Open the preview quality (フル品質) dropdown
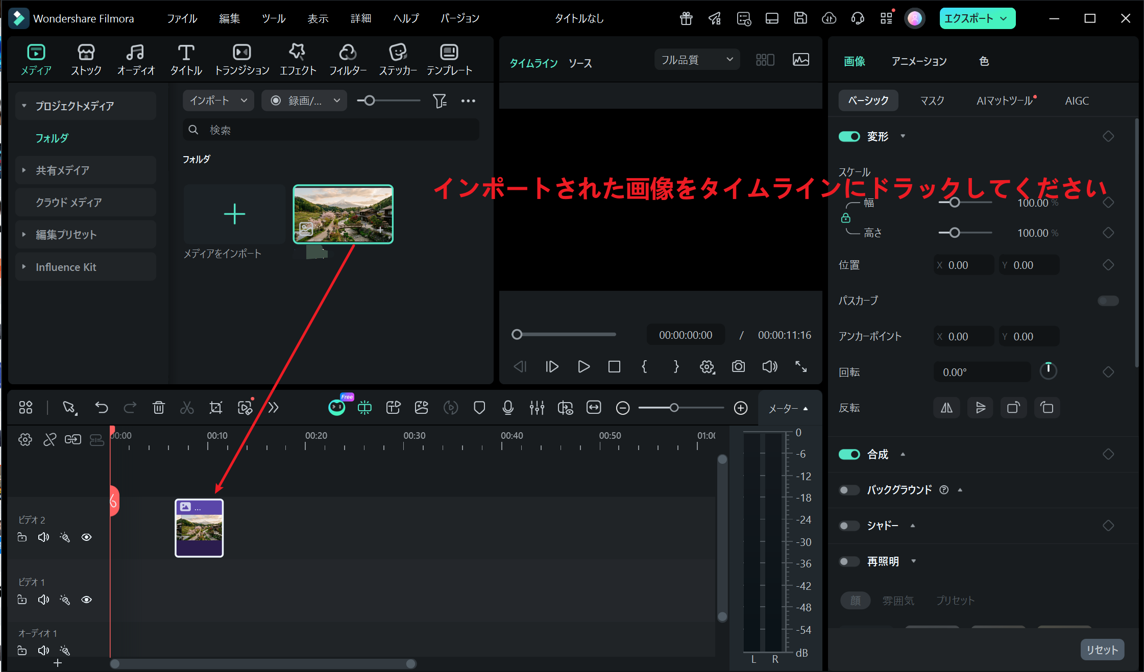 697,60
